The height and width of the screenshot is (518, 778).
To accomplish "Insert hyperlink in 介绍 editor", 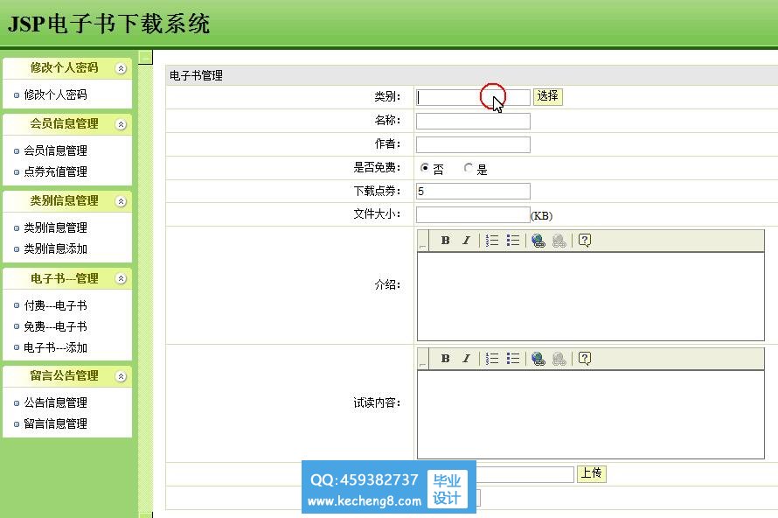I will 538,241.
